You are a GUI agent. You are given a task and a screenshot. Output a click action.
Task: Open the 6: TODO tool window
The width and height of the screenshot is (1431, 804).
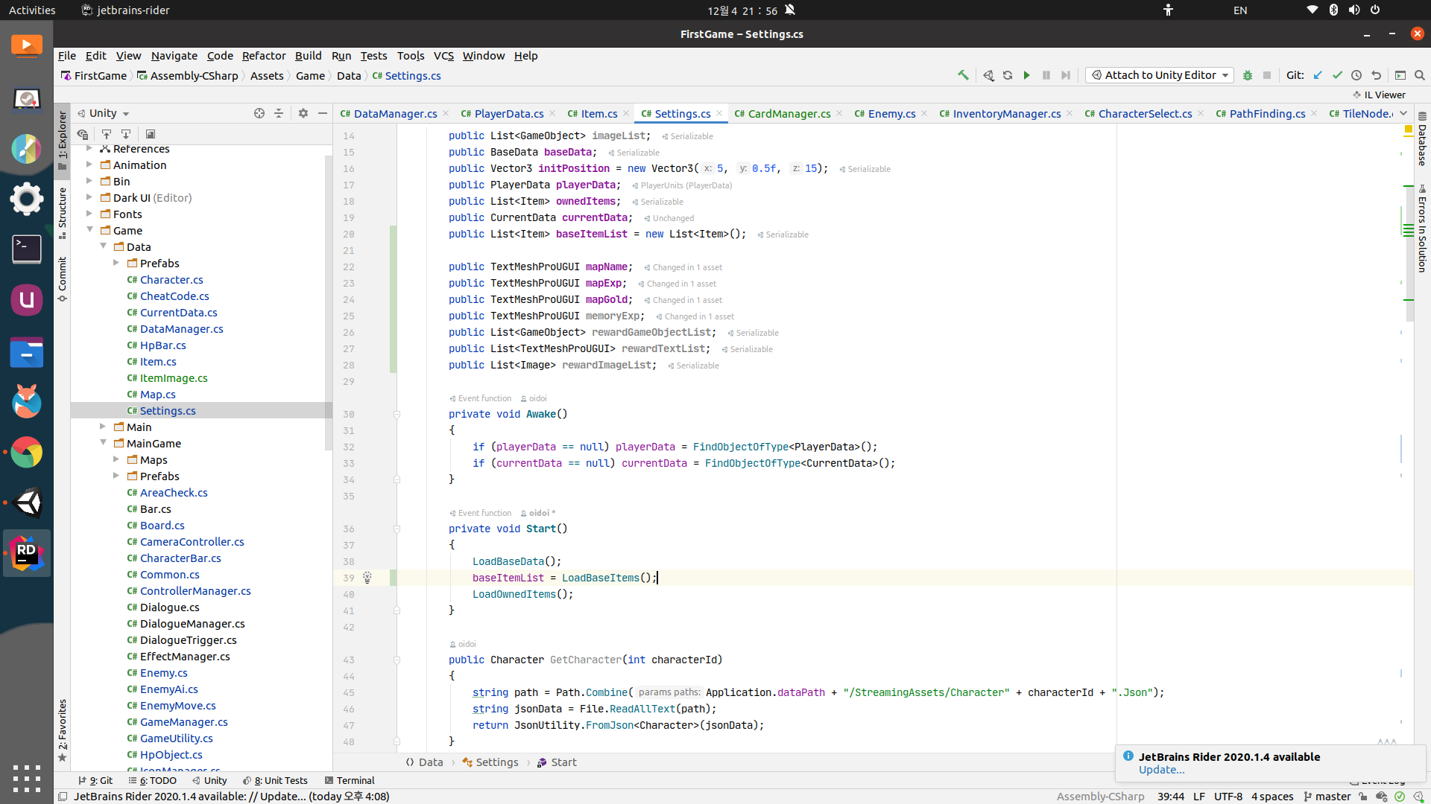[x=152, y=780]
